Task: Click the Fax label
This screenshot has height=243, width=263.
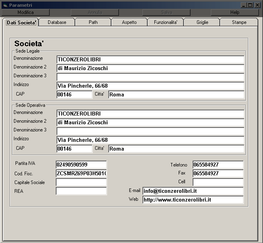Action: pos(182,173)
